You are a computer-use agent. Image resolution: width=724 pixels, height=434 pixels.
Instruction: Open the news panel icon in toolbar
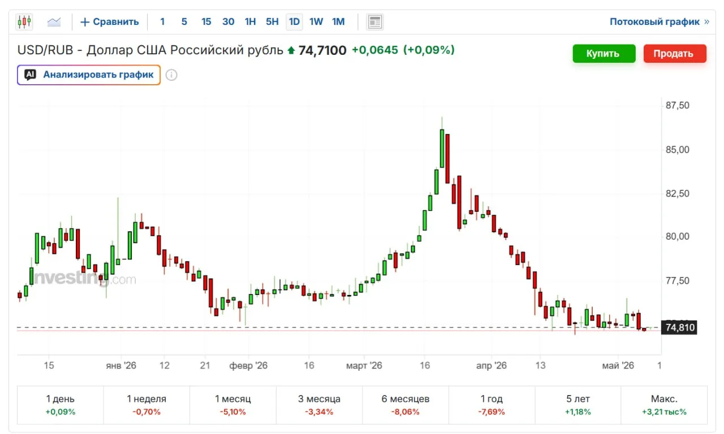point(374,22)
